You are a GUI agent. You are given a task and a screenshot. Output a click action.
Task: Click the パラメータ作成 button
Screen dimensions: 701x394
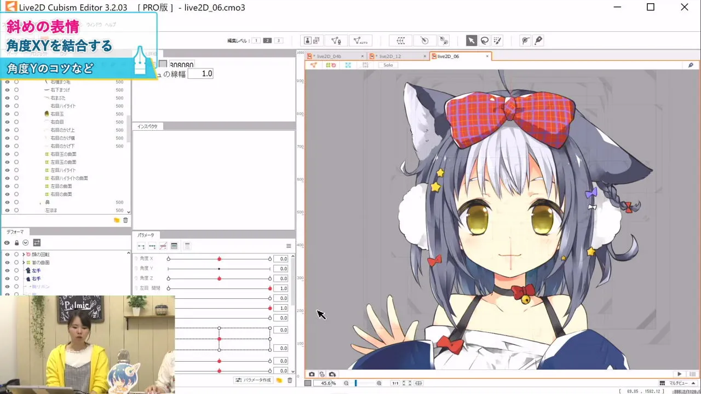(x=255, y=380)
